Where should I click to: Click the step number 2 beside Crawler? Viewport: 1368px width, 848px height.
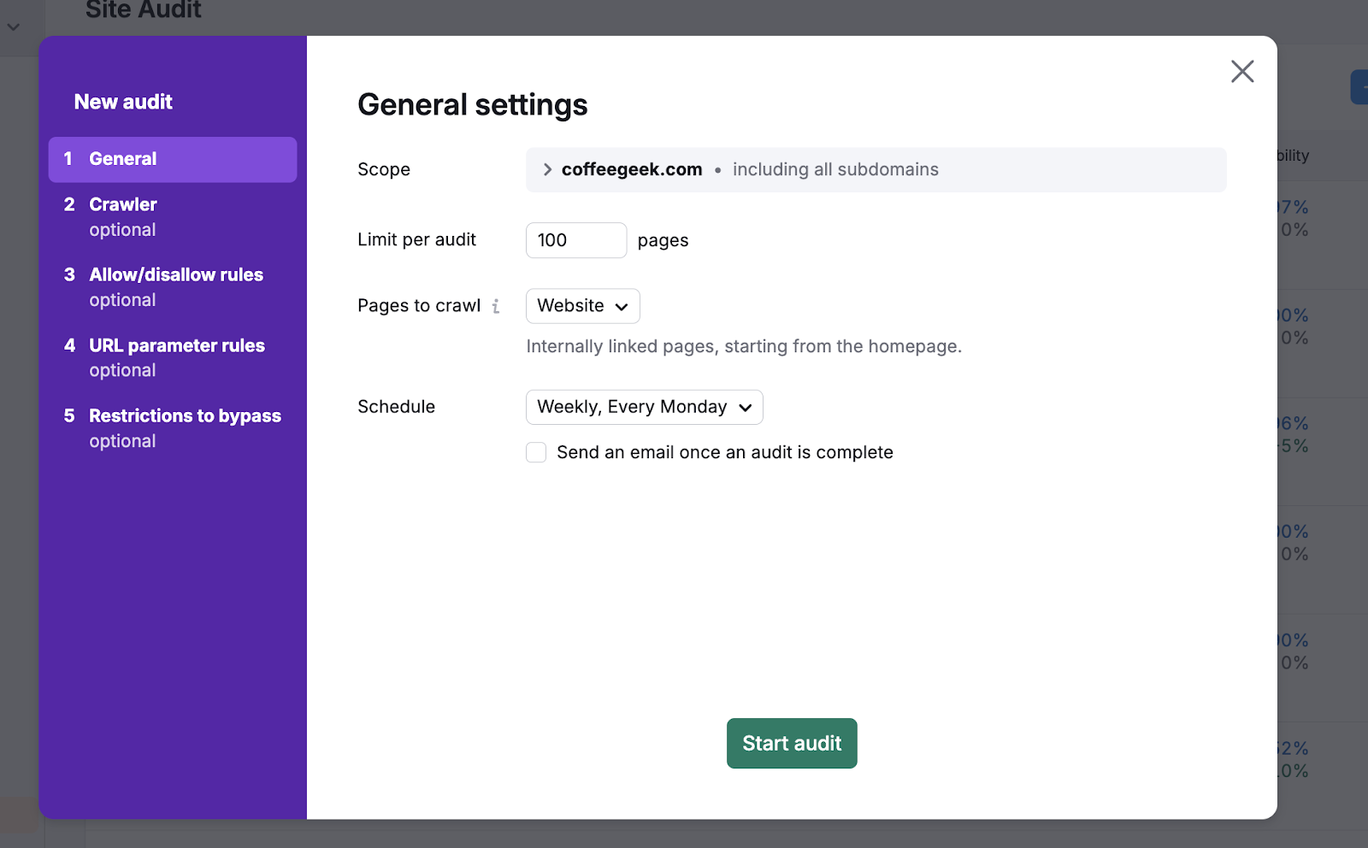coord(69,204)
